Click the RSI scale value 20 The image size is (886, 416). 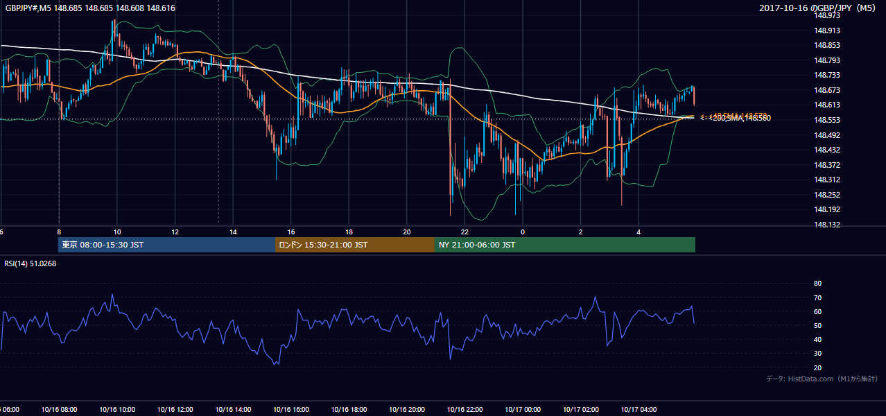(817, 367)
